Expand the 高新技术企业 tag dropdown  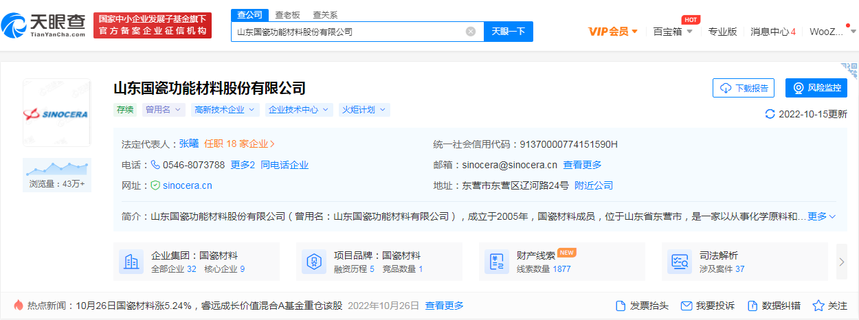click(225, 109)
